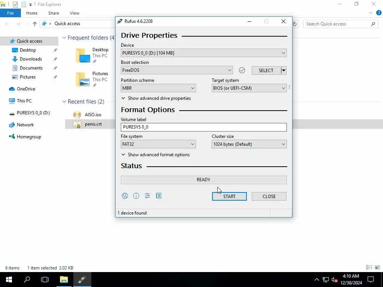
Task: Open the File system FAT32 dropdown
Action: click(x=158, y=144)
